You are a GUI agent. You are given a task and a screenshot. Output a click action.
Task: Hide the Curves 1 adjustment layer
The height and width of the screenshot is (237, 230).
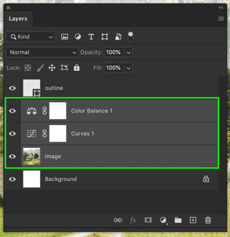pyautogui.click(x=12, y=134)
